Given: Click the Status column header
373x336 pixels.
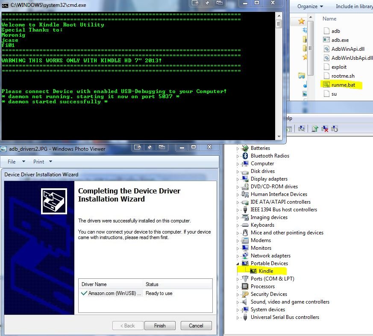Looking at the screenshot, I should click(x=152, y=284).
